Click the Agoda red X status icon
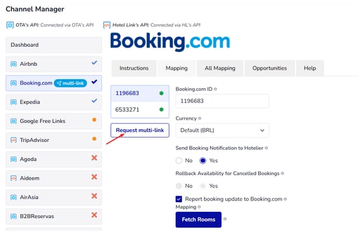This screenshot has width=359, height=232. tap(94, 158)
